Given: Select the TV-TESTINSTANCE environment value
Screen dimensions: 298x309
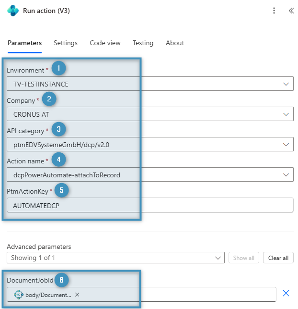Looking at the screenshot, I should 41,84.
